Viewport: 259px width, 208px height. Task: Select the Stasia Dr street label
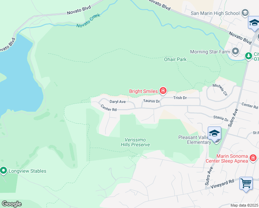tap(221, 118)
